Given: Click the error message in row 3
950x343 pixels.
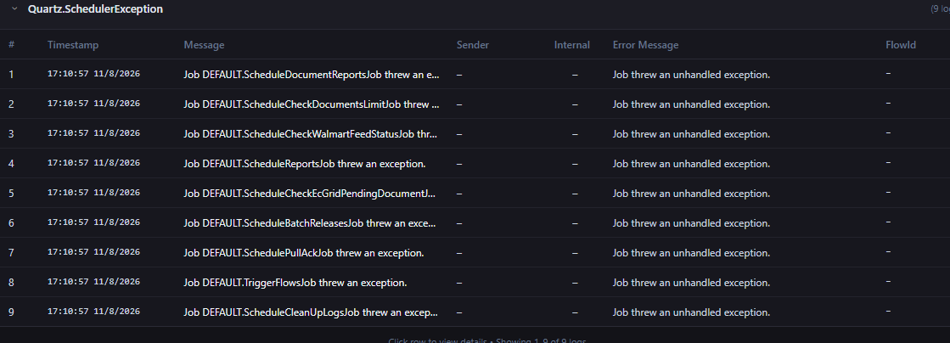Looking at the screenshot, I should (691, 134).
